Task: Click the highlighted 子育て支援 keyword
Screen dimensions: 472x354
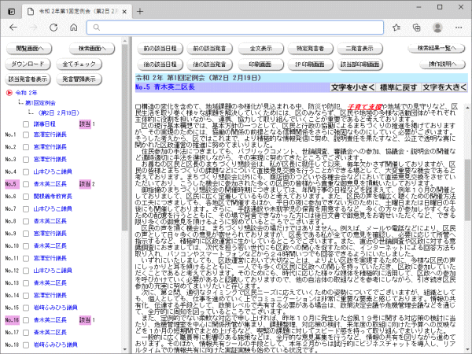Action: click(x=364, y=106)
